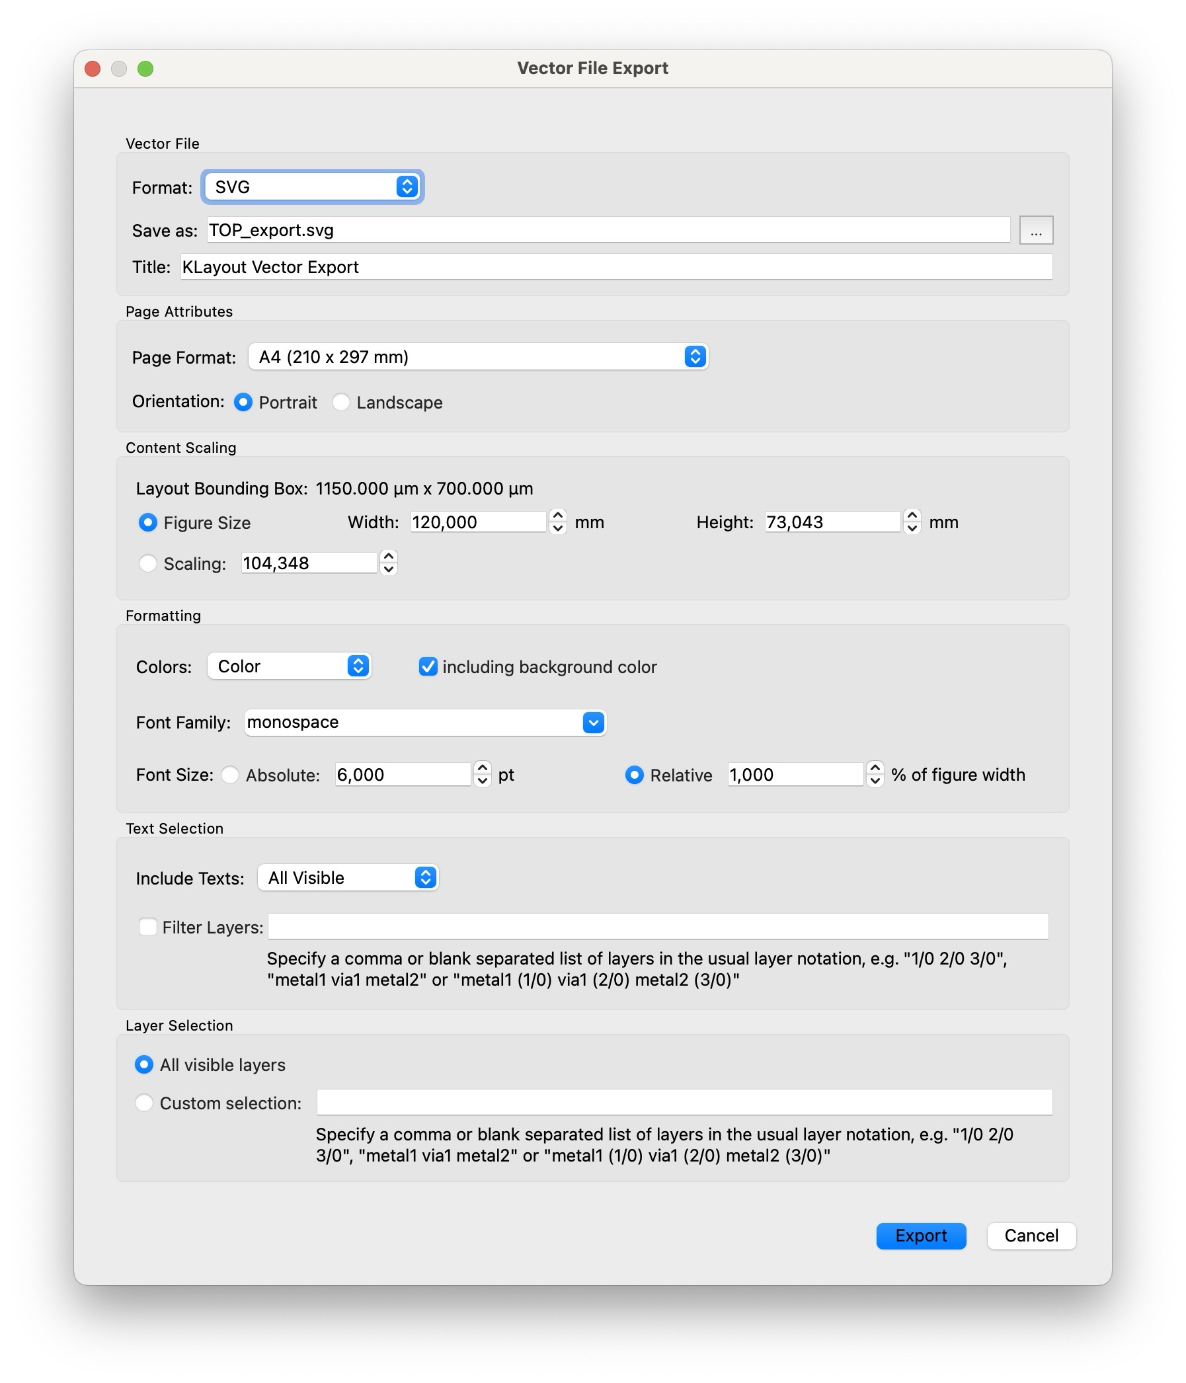This screenshot has width=1186, height=1383.
Task: Click the browse '...' button
Action: [1036, 230]
